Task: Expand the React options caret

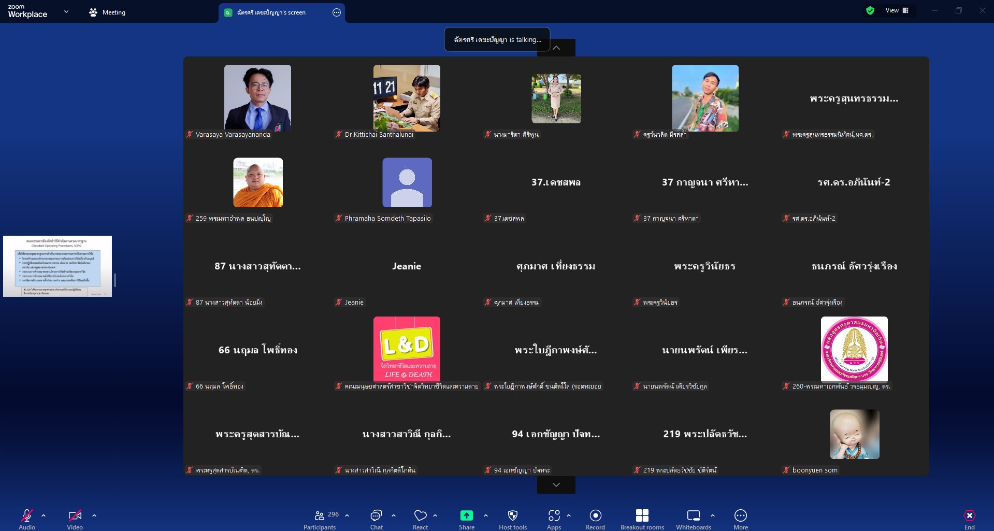Action: tap(435, 515)
